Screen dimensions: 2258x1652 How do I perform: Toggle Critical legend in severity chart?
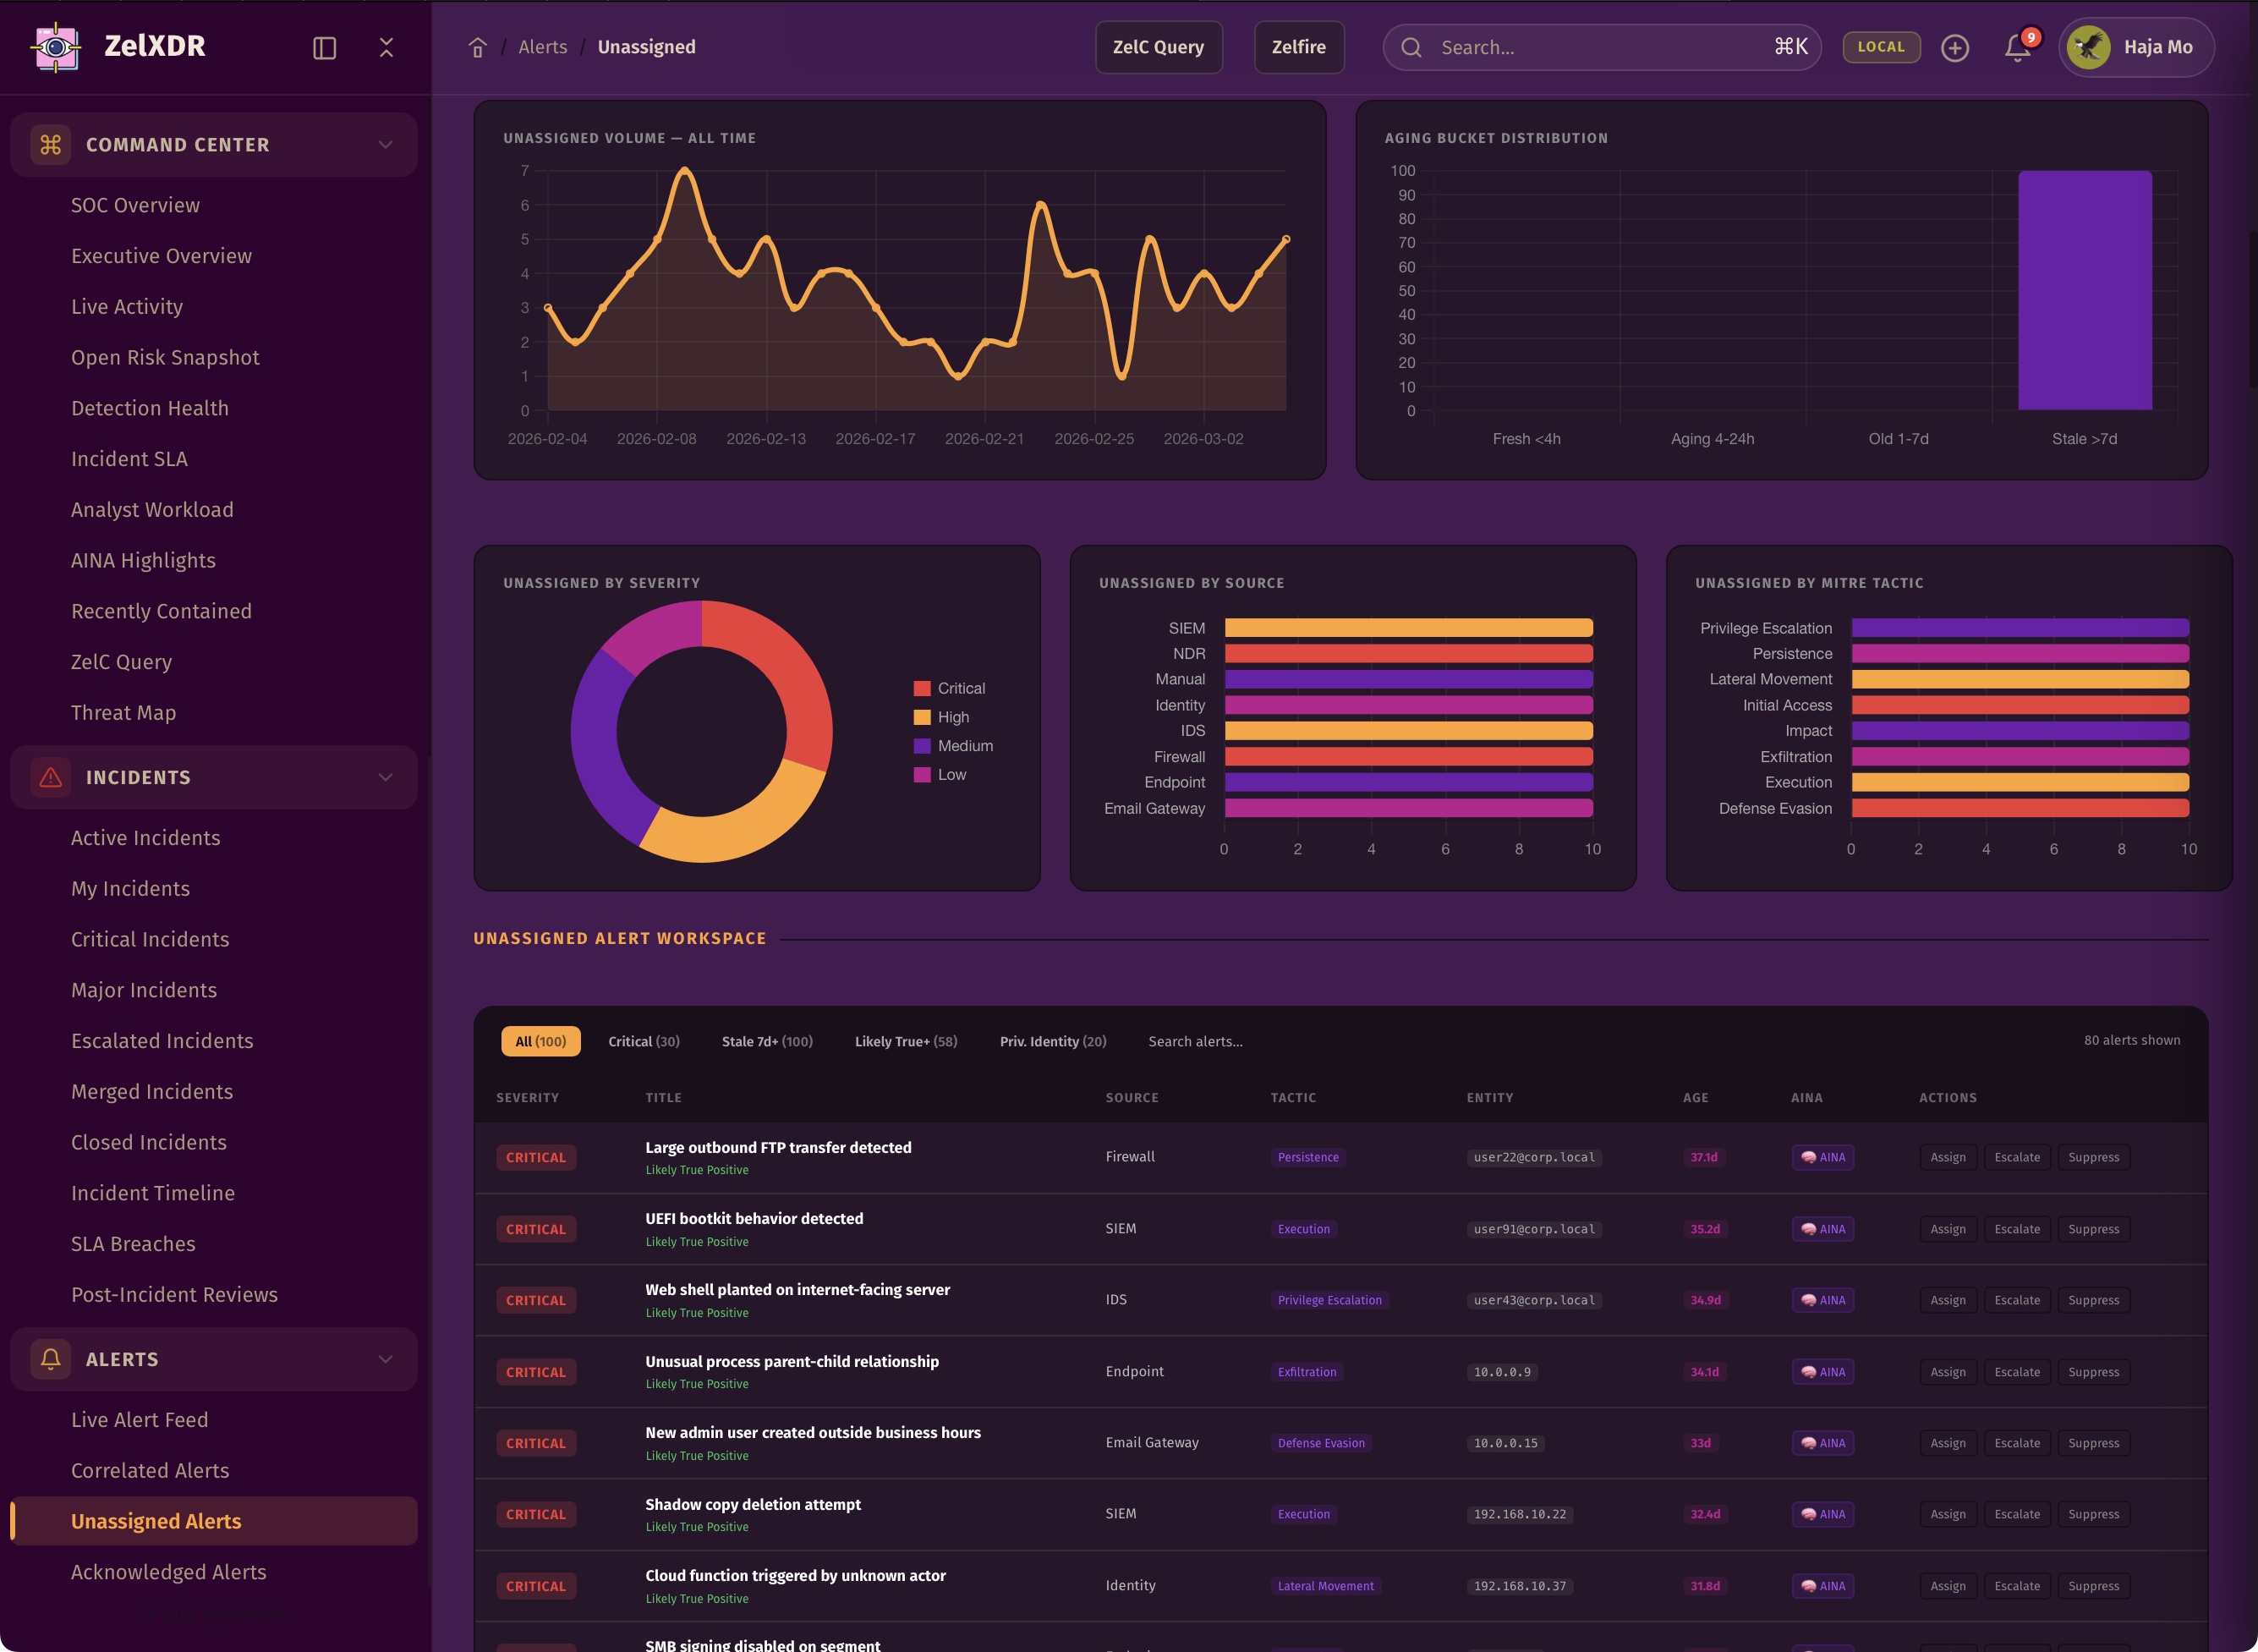pos(960,688)
